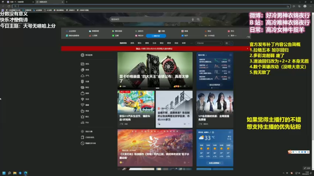Open the Weibo quick link
This screenshot has height=176, width=314.
pos(184,31)
